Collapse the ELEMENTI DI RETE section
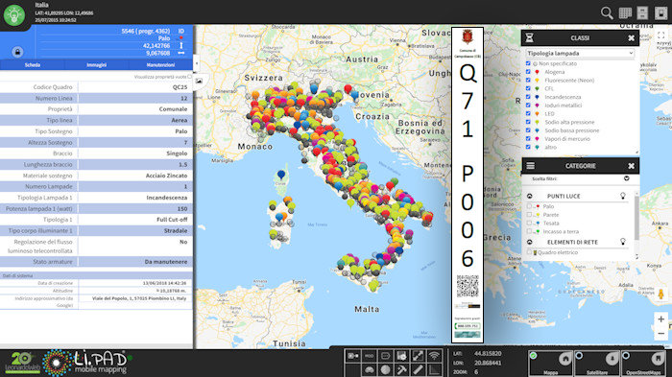672x377 pixels. [x=530, y=242]
